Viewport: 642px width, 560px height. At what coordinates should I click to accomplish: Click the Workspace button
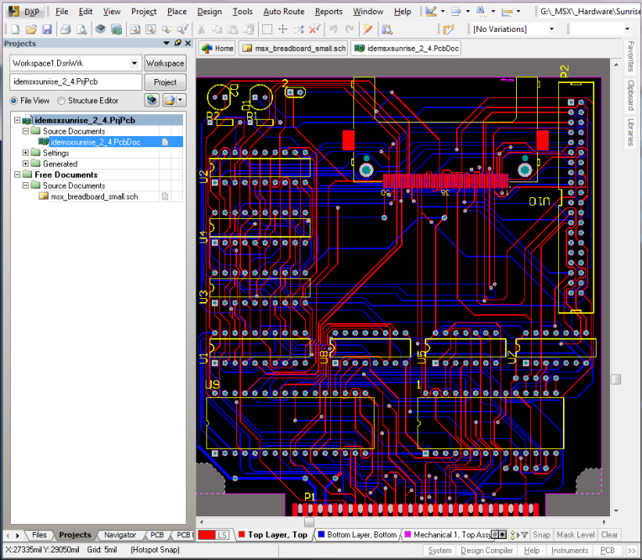[165, 64]
